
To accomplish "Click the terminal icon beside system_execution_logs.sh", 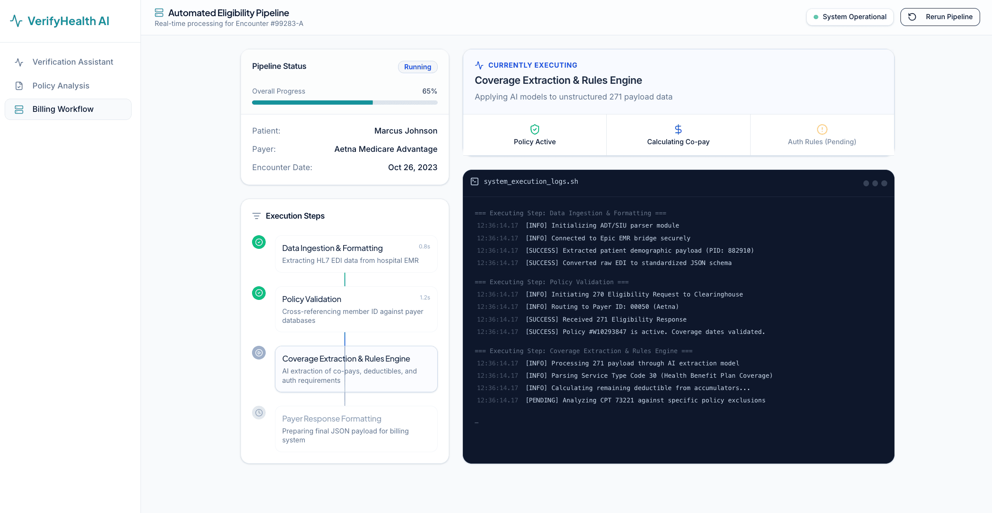I will (474, 182).
